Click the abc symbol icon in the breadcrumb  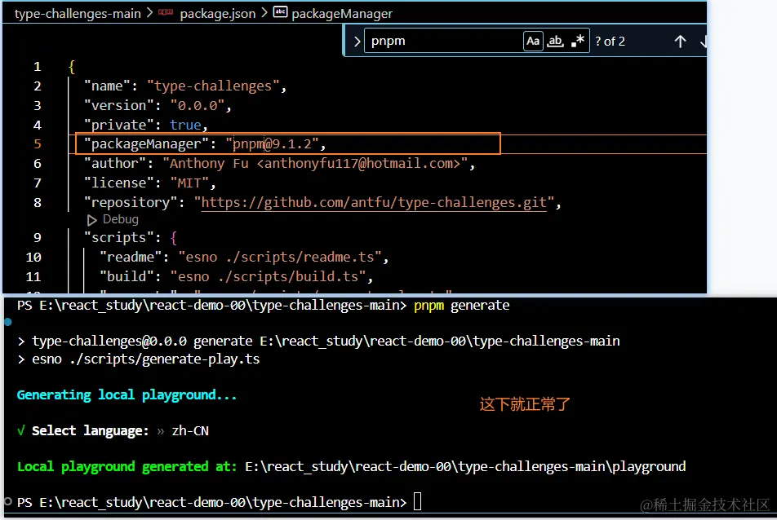[x=280, y=12]
